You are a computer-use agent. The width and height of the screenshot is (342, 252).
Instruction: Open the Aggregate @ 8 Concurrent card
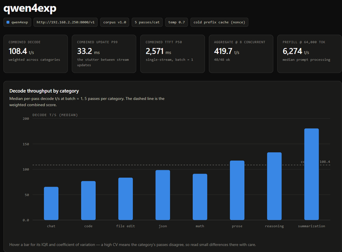click(241, 54)
